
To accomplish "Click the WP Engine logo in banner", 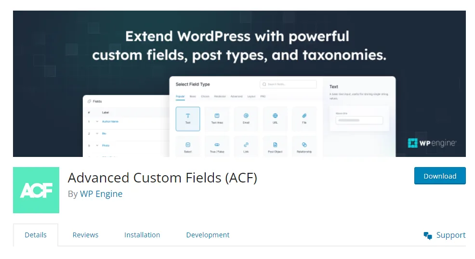I will tap(432, 143).
